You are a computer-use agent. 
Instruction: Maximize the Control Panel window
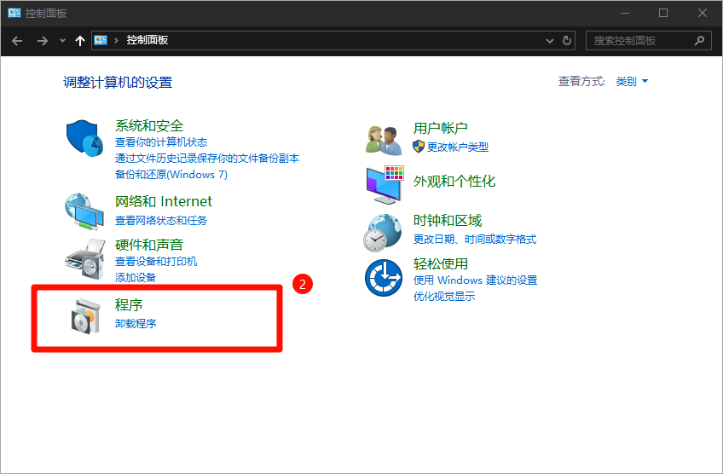click(x=663, y=13)
